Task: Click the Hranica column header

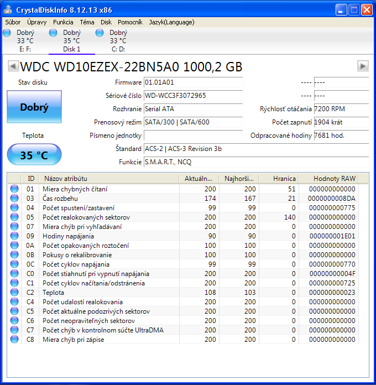Action: click(279, 179)
